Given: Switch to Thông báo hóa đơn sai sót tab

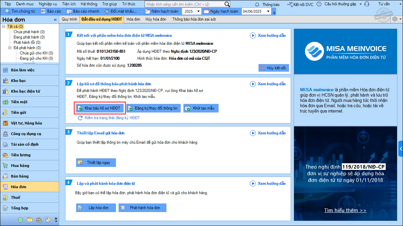Looking at the screenshot, I should [194, 19].
